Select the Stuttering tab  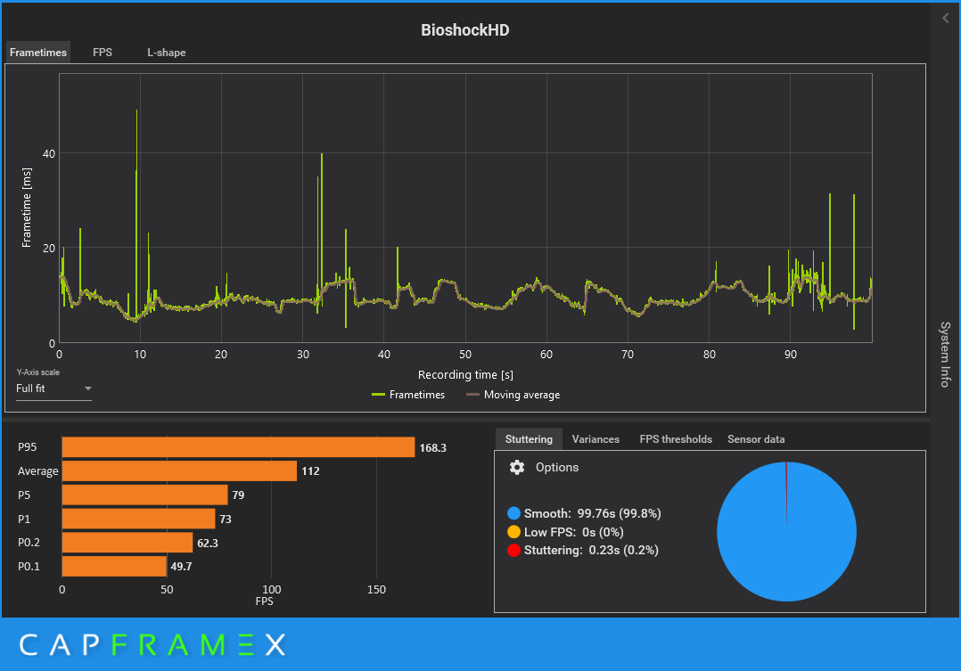click(x=529, y=439)
